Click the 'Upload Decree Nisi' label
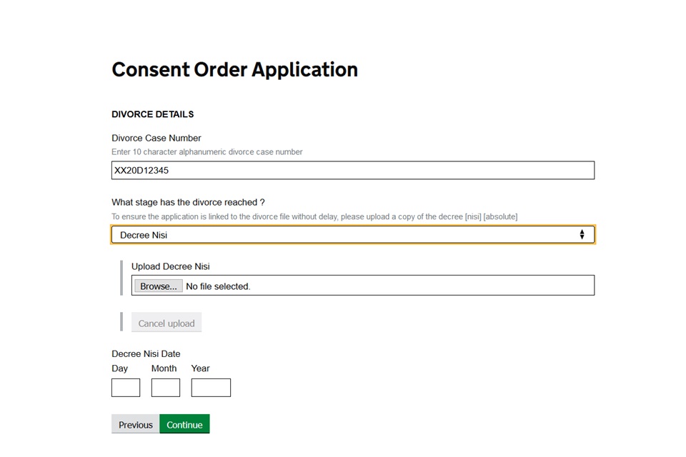 (x=171, y=266)
